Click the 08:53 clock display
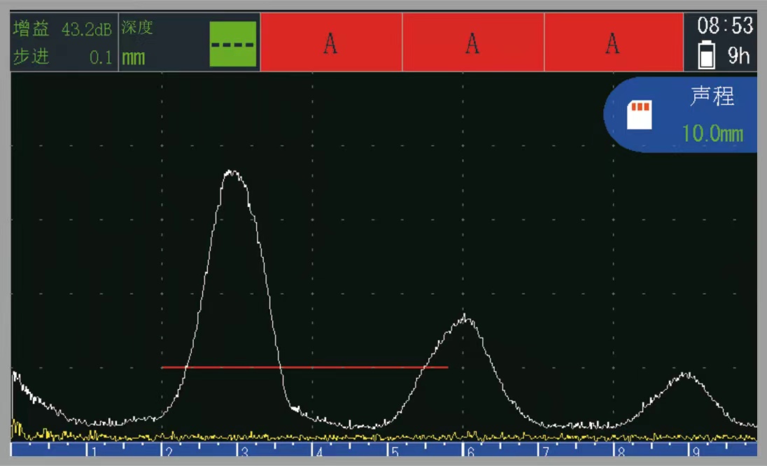767x466 pixels. pyautogui.click(x=725, y=27)
